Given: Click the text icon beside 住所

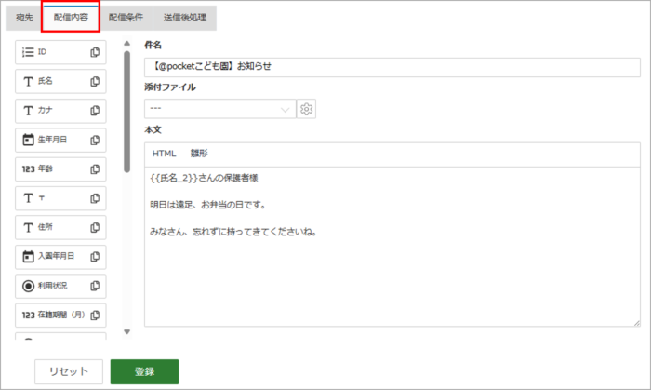Looking at the screenshot, I should [28, 227].
